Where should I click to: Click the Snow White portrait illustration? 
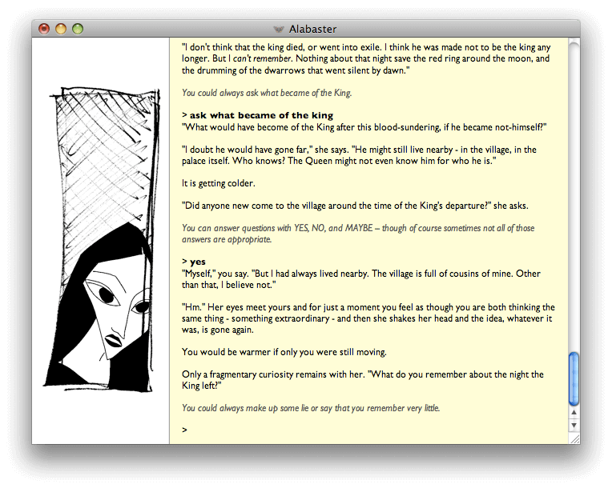[103, 239]
